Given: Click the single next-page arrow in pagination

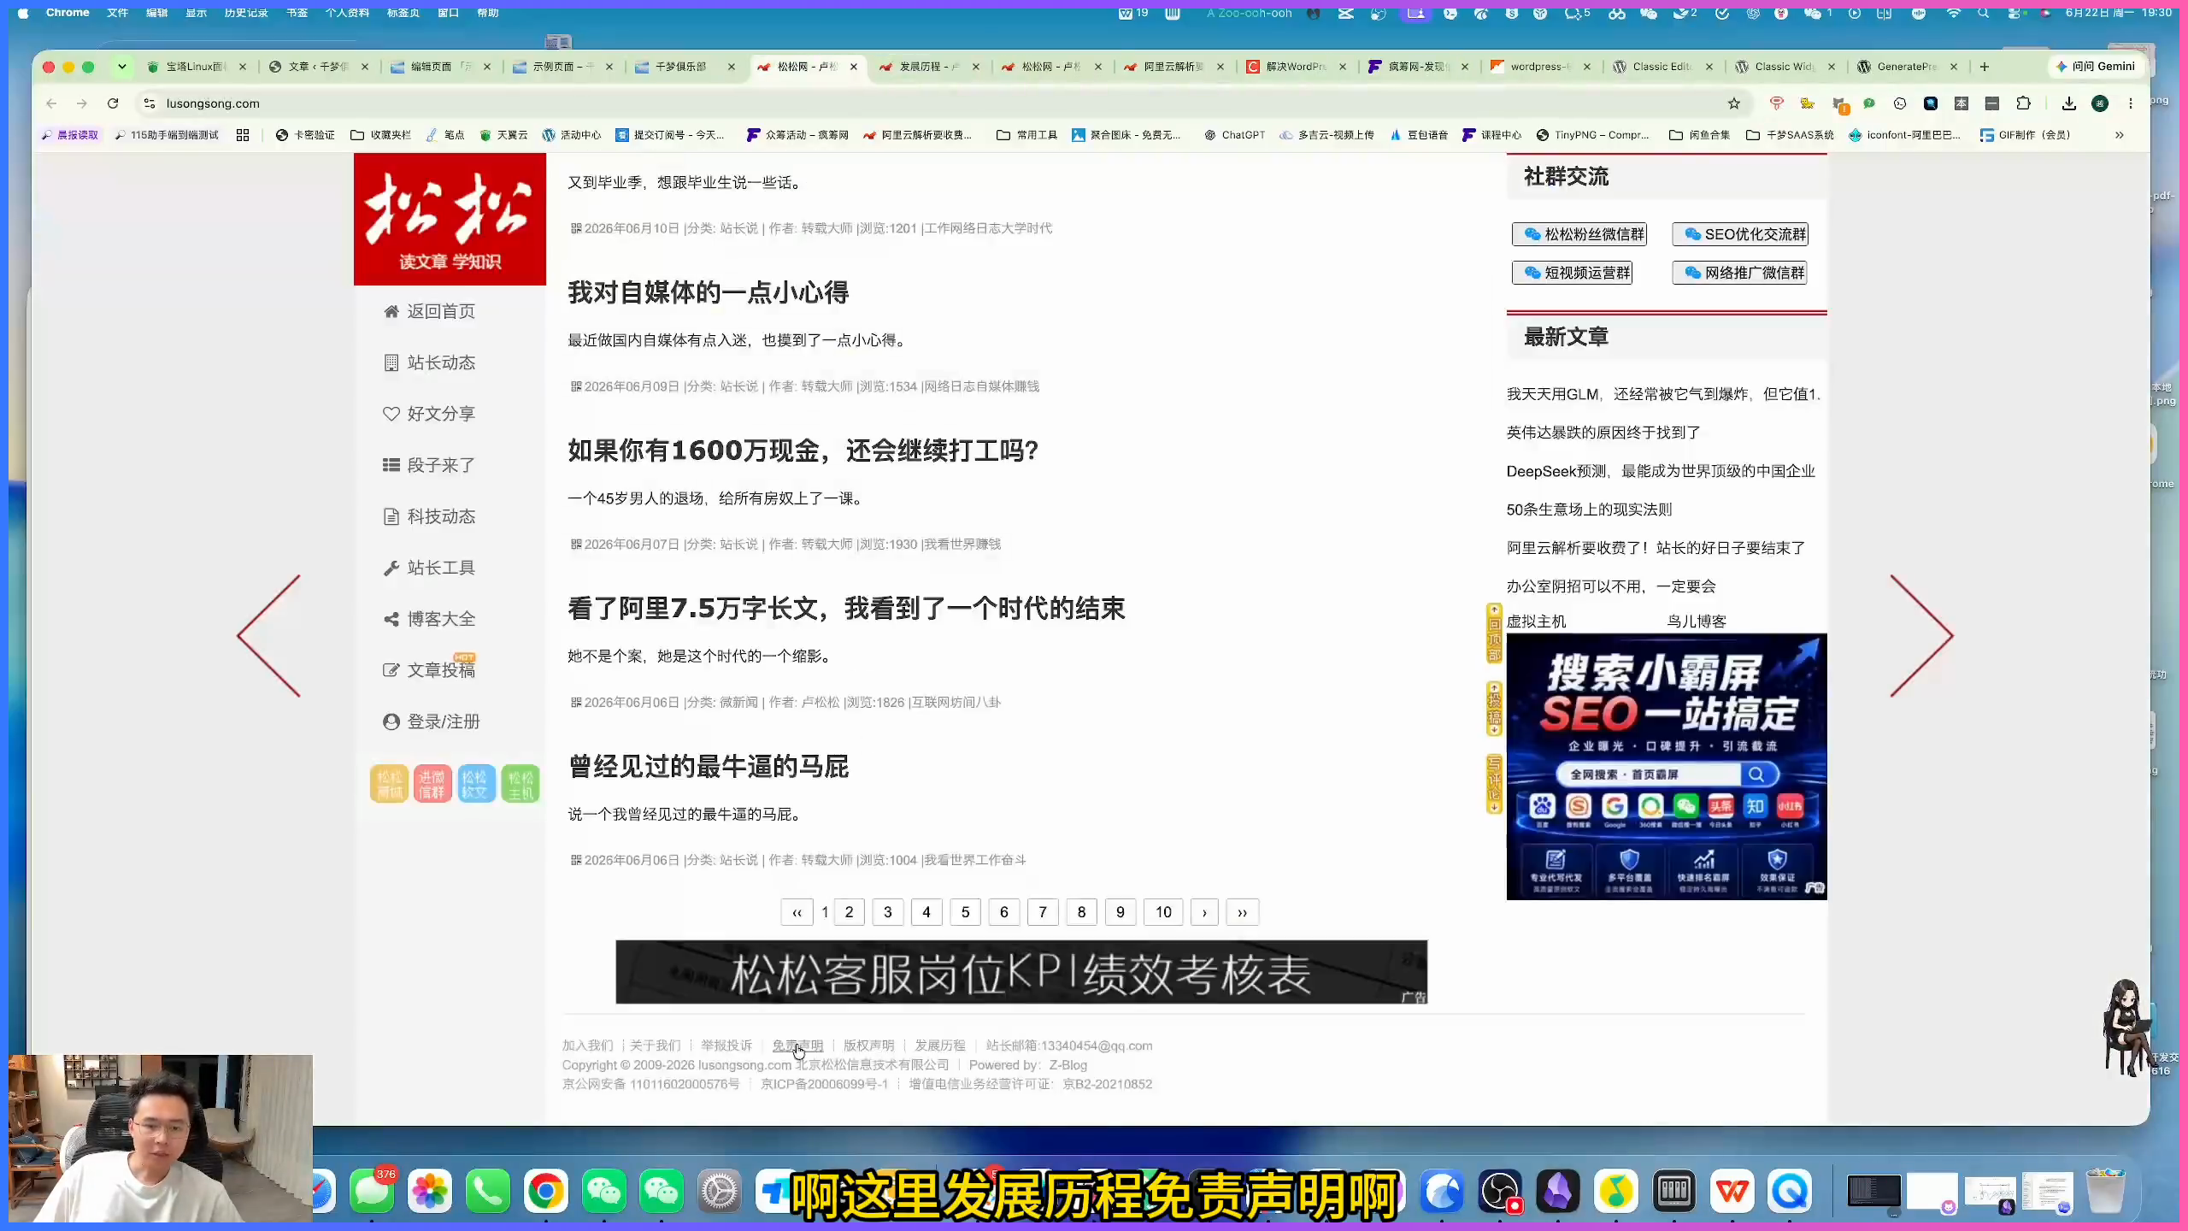Looking at the screenshot, I should coord(1204,912).
